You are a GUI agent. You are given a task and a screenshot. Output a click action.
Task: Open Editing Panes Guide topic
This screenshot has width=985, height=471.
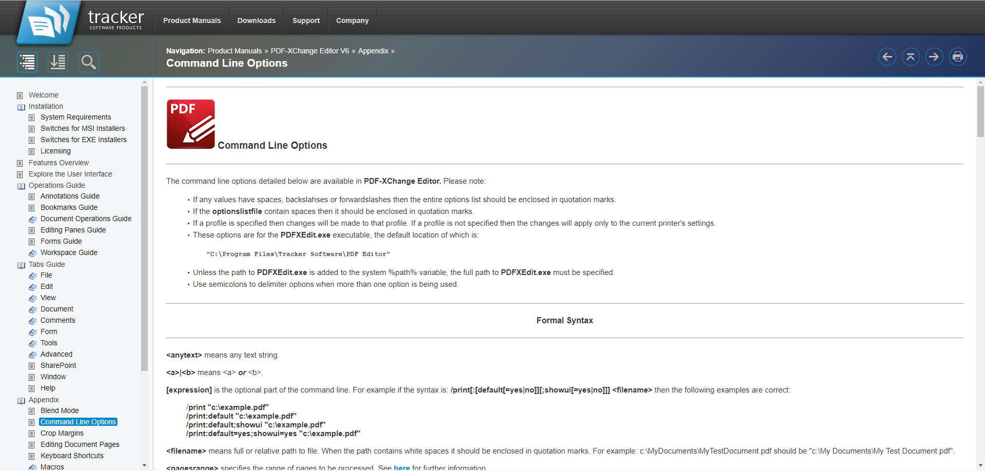tap(73, 230)
